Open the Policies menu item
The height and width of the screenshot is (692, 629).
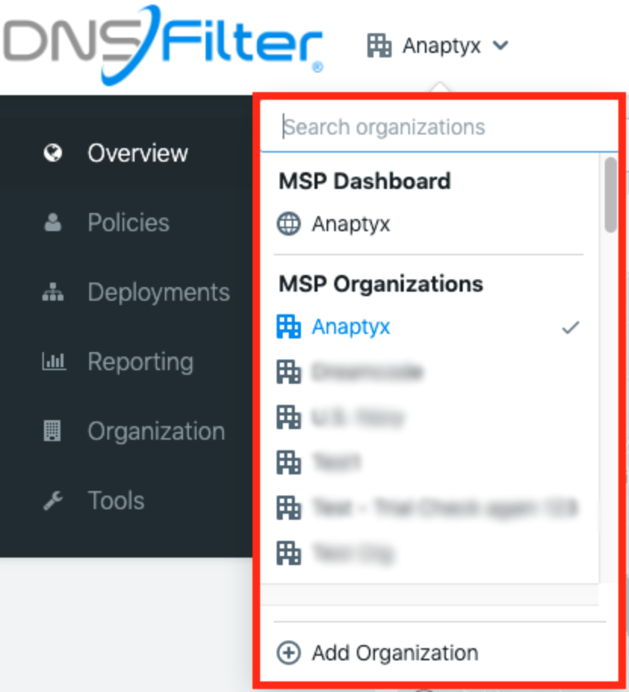click(129, 222)
